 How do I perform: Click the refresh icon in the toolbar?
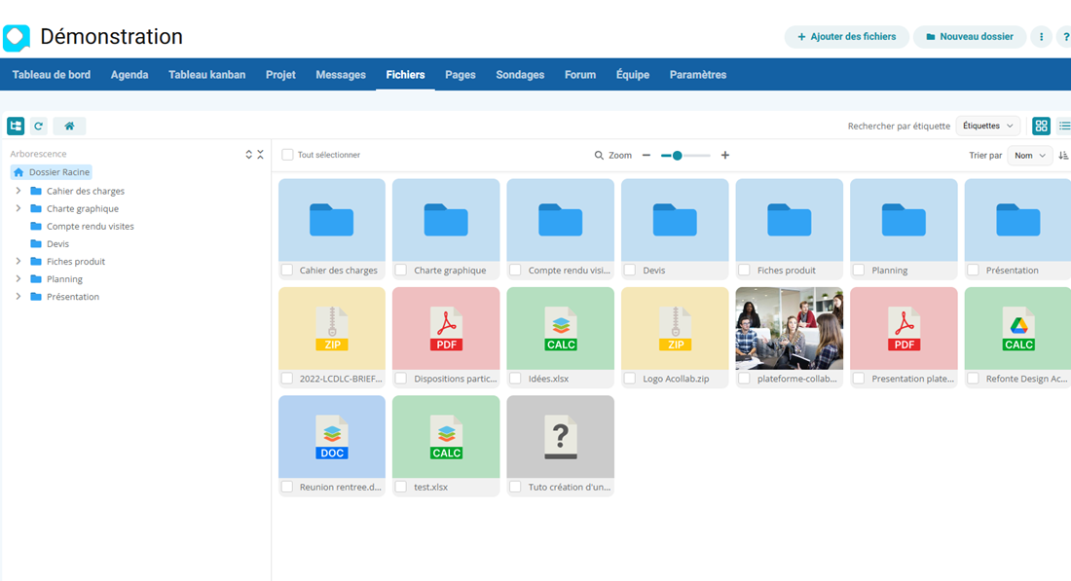pos(39,126)
